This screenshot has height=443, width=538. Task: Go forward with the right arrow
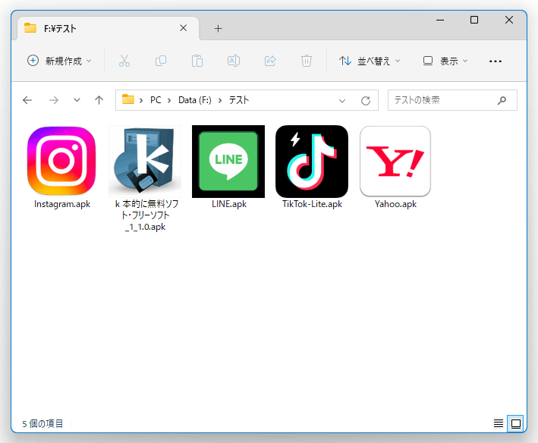pos(54,100)
